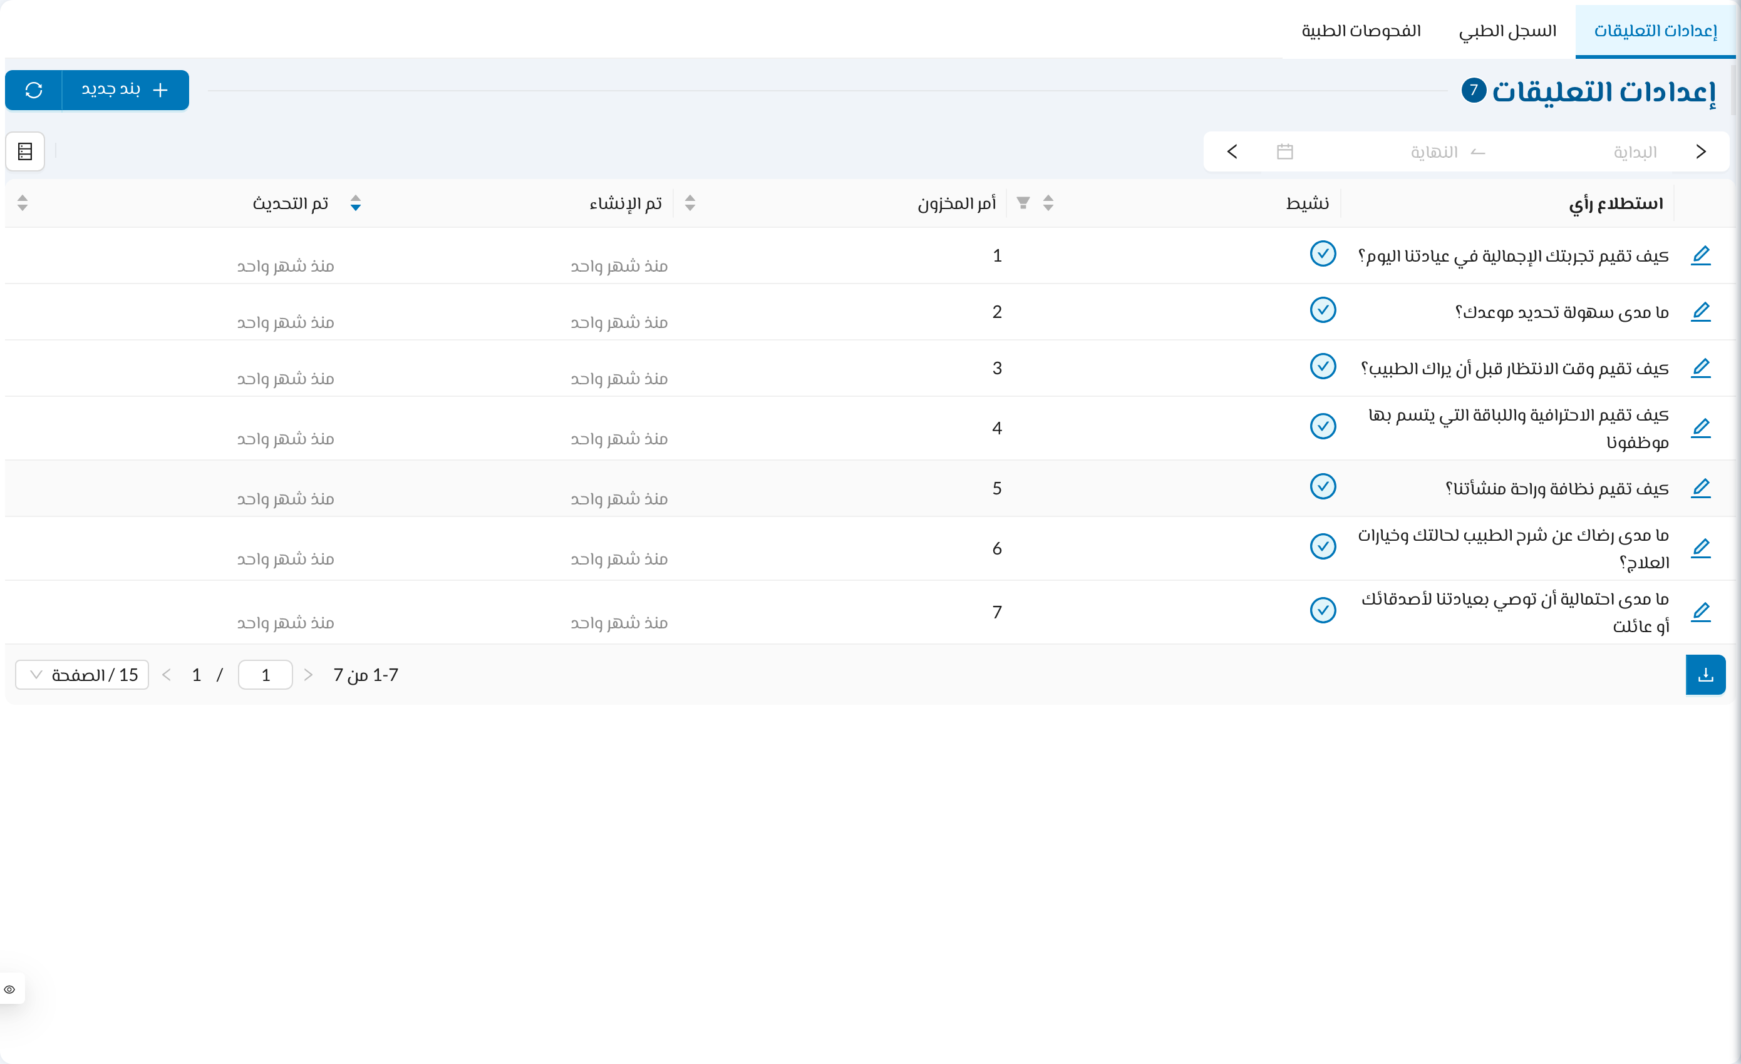Edit the row with stock order 7
The height and width of the screenshot is (1064, 1741).
tap(1701, 611)
